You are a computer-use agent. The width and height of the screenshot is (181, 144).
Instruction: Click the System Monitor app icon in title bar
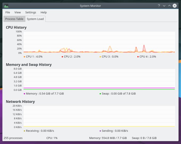click(x=6, y=6)
